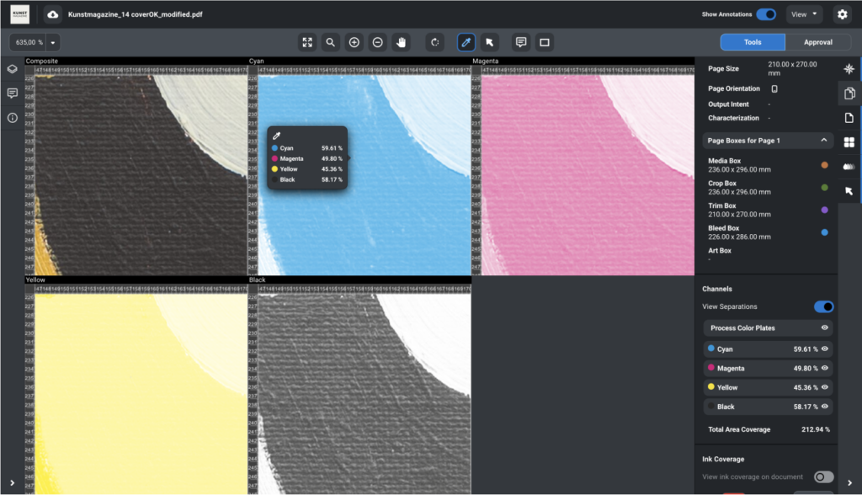
Task: Open the View dropdown menu
Action: coord(804,14)
